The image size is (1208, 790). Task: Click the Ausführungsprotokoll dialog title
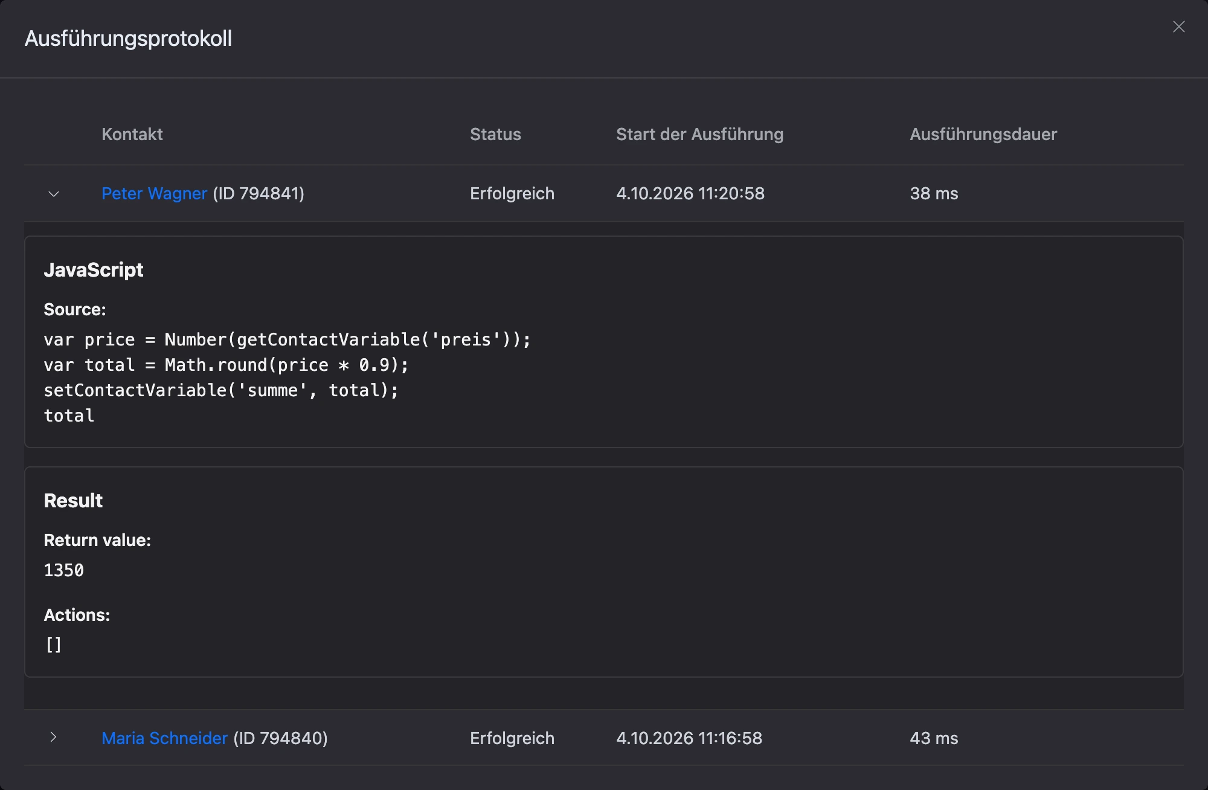click(128, 39)
